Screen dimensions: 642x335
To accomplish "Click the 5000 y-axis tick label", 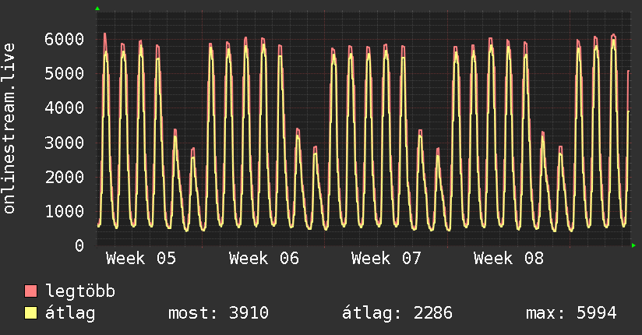I will point(64,73).
